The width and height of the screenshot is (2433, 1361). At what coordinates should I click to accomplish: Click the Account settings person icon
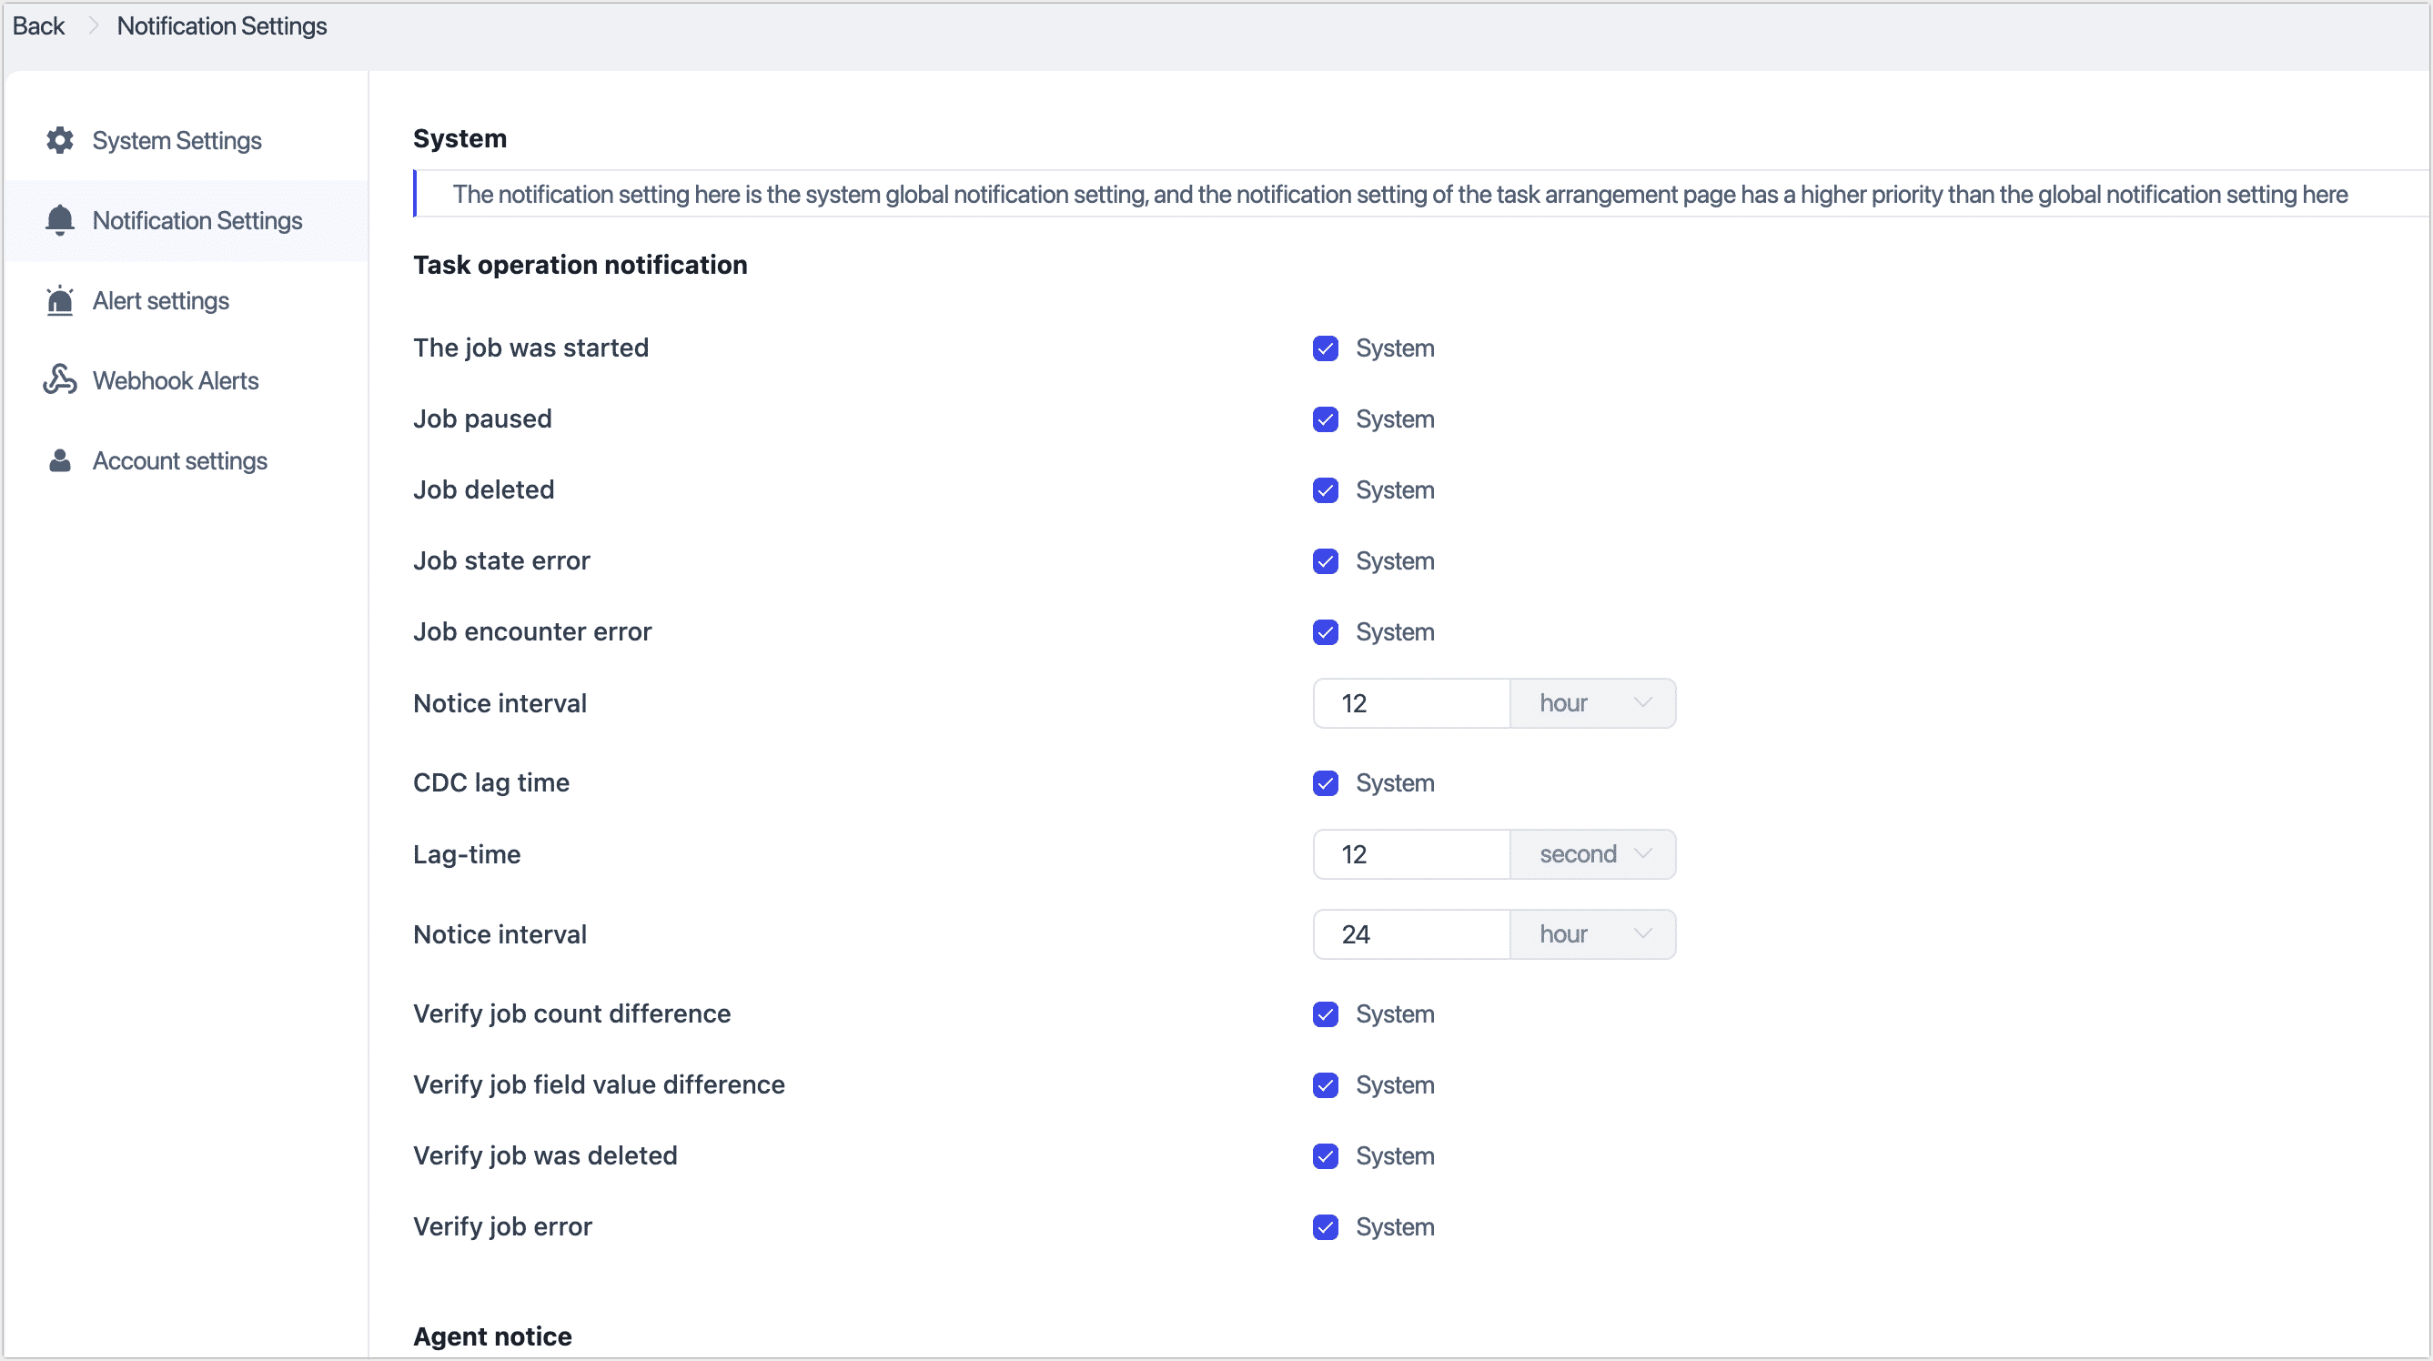click(x=59, y=461)
